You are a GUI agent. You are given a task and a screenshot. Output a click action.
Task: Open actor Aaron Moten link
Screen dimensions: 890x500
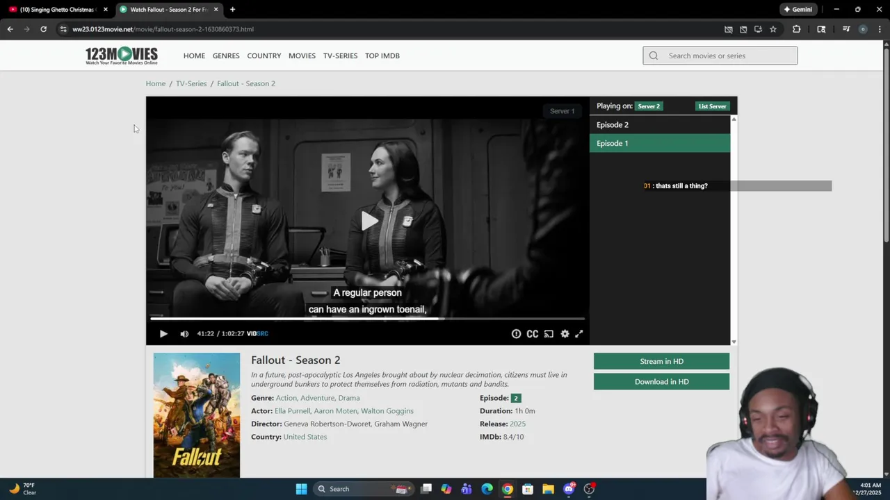coord(336,411)
